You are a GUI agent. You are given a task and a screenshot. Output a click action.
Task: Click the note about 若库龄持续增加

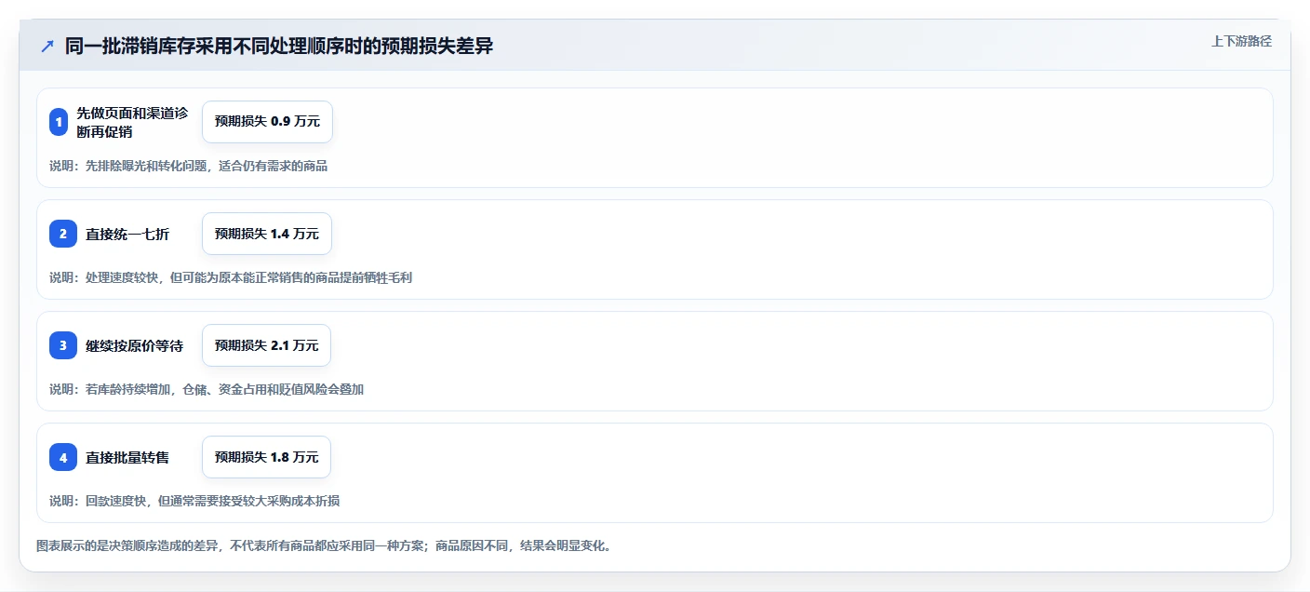[207, 390]
